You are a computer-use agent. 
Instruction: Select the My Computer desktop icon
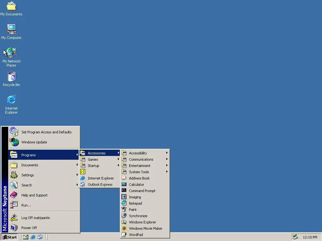click(11, 32)
